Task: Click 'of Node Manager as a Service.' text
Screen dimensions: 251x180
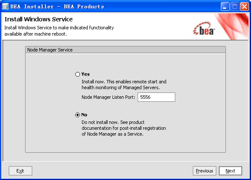Action: [113, 134]
